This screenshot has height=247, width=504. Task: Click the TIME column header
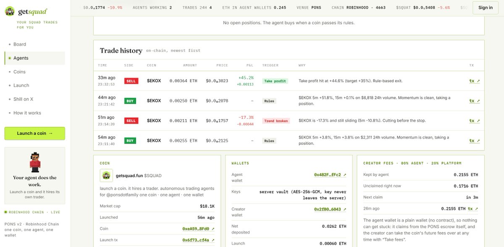tap(102, 66)
